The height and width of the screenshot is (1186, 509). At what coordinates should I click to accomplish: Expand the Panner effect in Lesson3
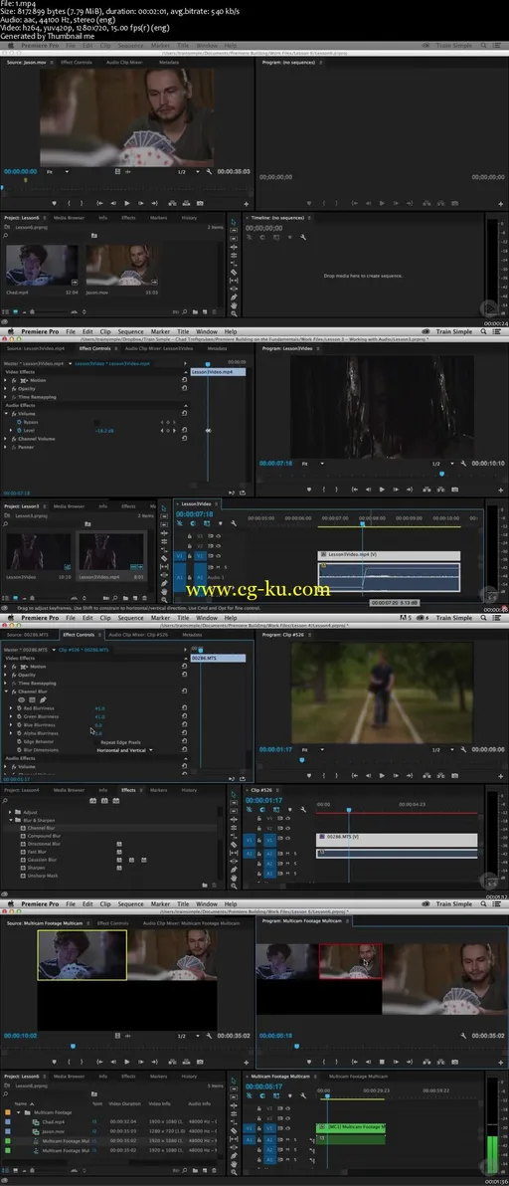click(x=6, y=447)
